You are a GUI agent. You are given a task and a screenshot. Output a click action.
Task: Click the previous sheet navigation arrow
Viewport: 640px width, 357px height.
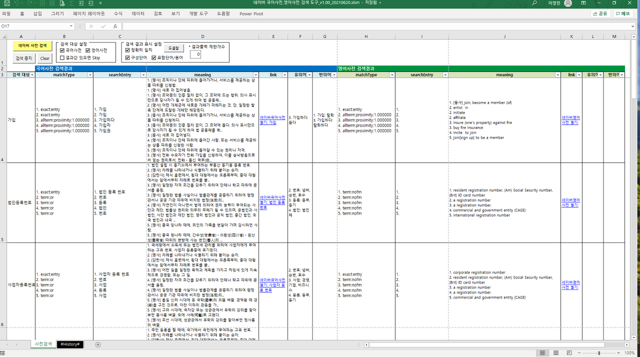[6, 344]
